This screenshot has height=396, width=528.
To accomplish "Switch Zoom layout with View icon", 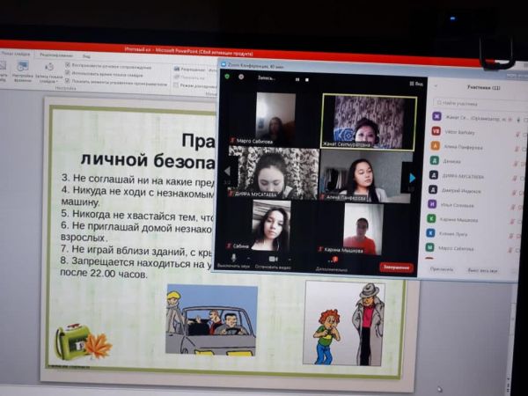I will 414,84.
